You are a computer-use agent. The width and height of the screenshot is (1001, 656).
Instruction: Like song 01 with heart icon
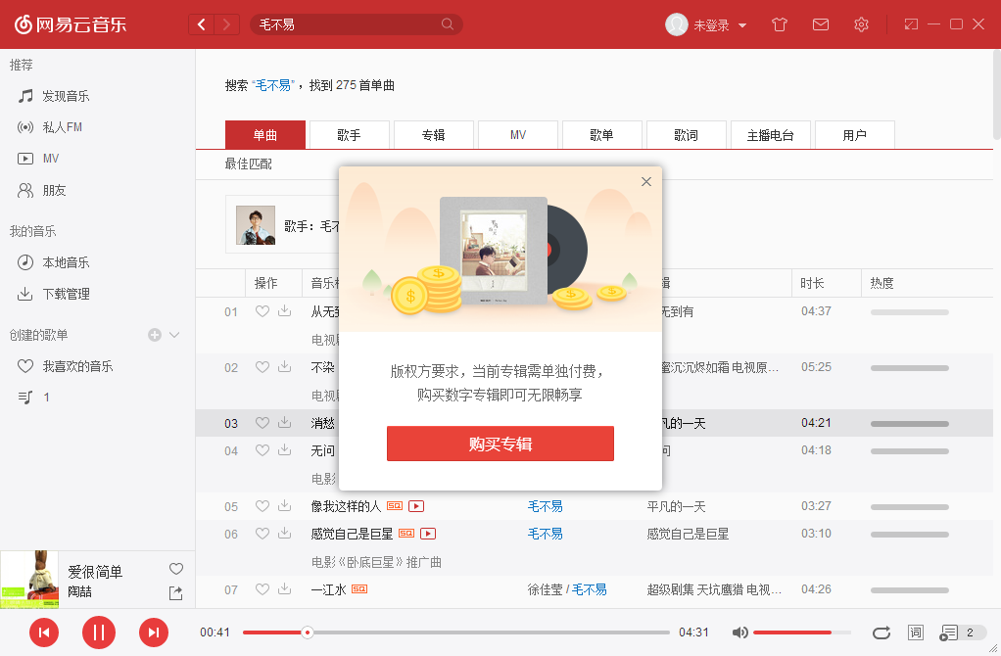coord(262,311)
